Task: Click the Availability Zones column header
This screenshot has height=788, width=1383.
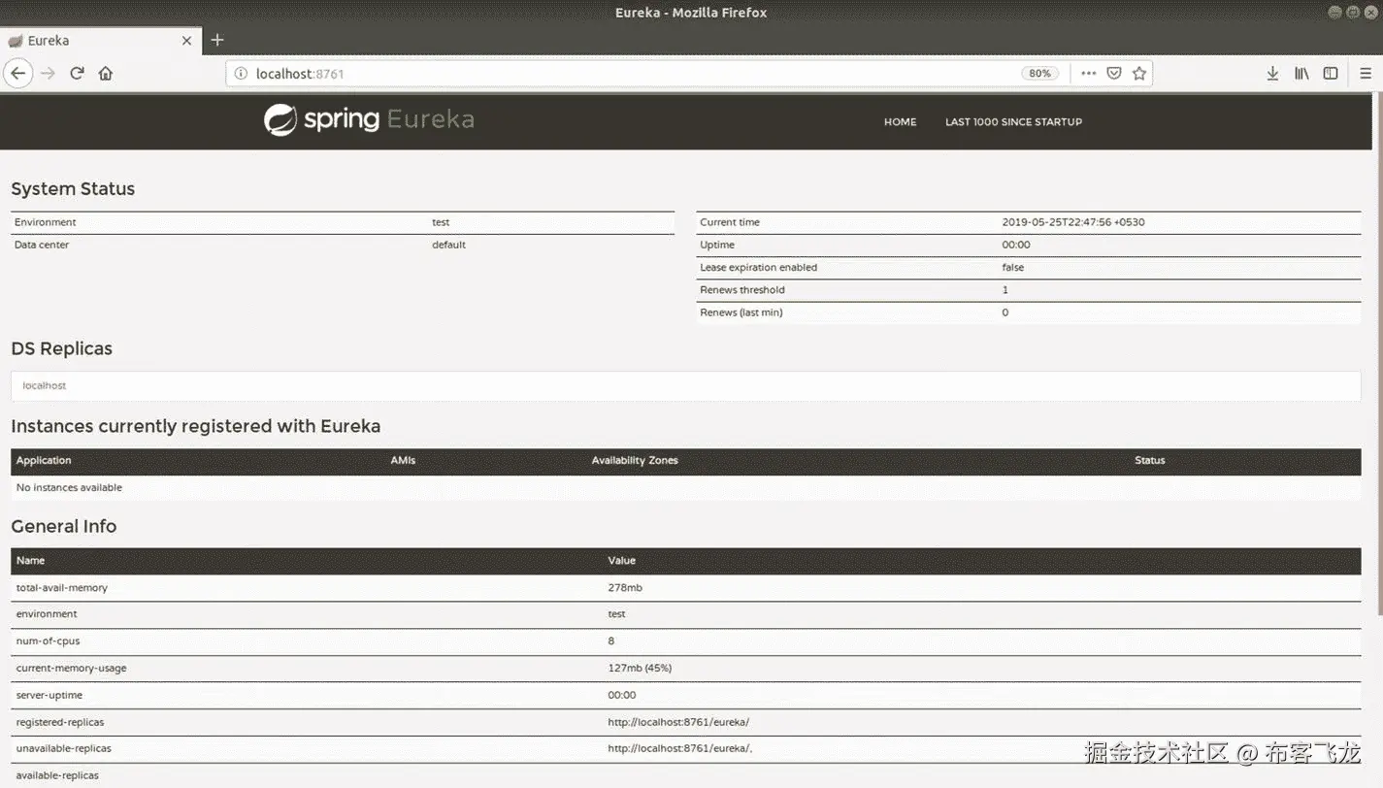Action: [635, 460]
